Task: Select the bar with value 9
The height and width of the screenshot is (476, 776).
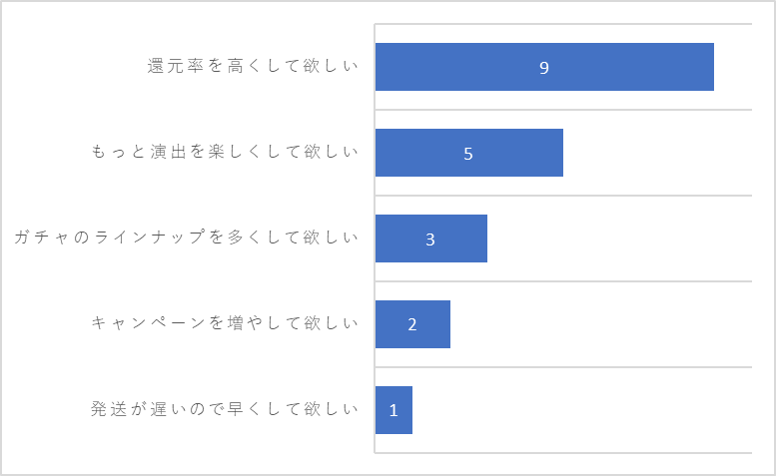Action: (x=544, y=67)
